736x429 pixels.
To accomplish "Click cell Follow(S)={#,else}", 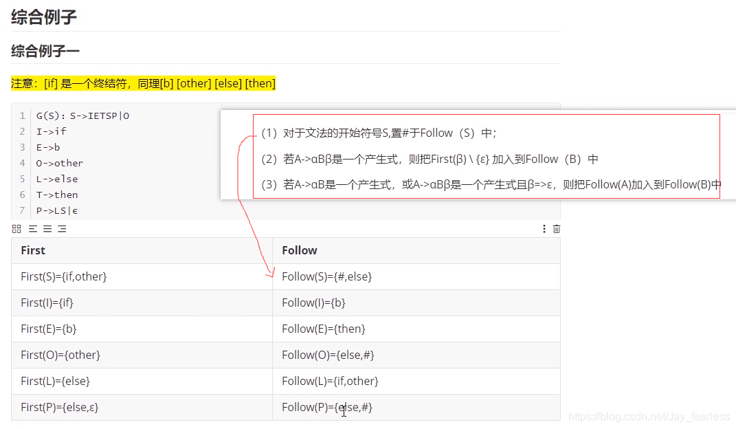I will pos(416,277).
